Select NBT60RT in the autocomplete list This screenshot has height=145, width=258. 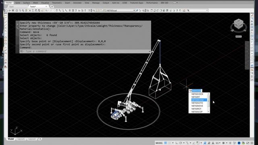coord(196,97)
